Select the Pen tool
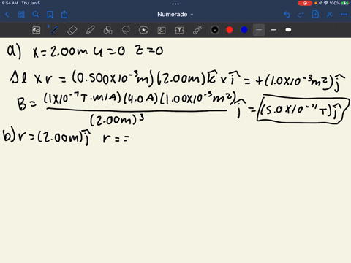The height and width of the screenshot is (263, 351). (x=54, y=30)
